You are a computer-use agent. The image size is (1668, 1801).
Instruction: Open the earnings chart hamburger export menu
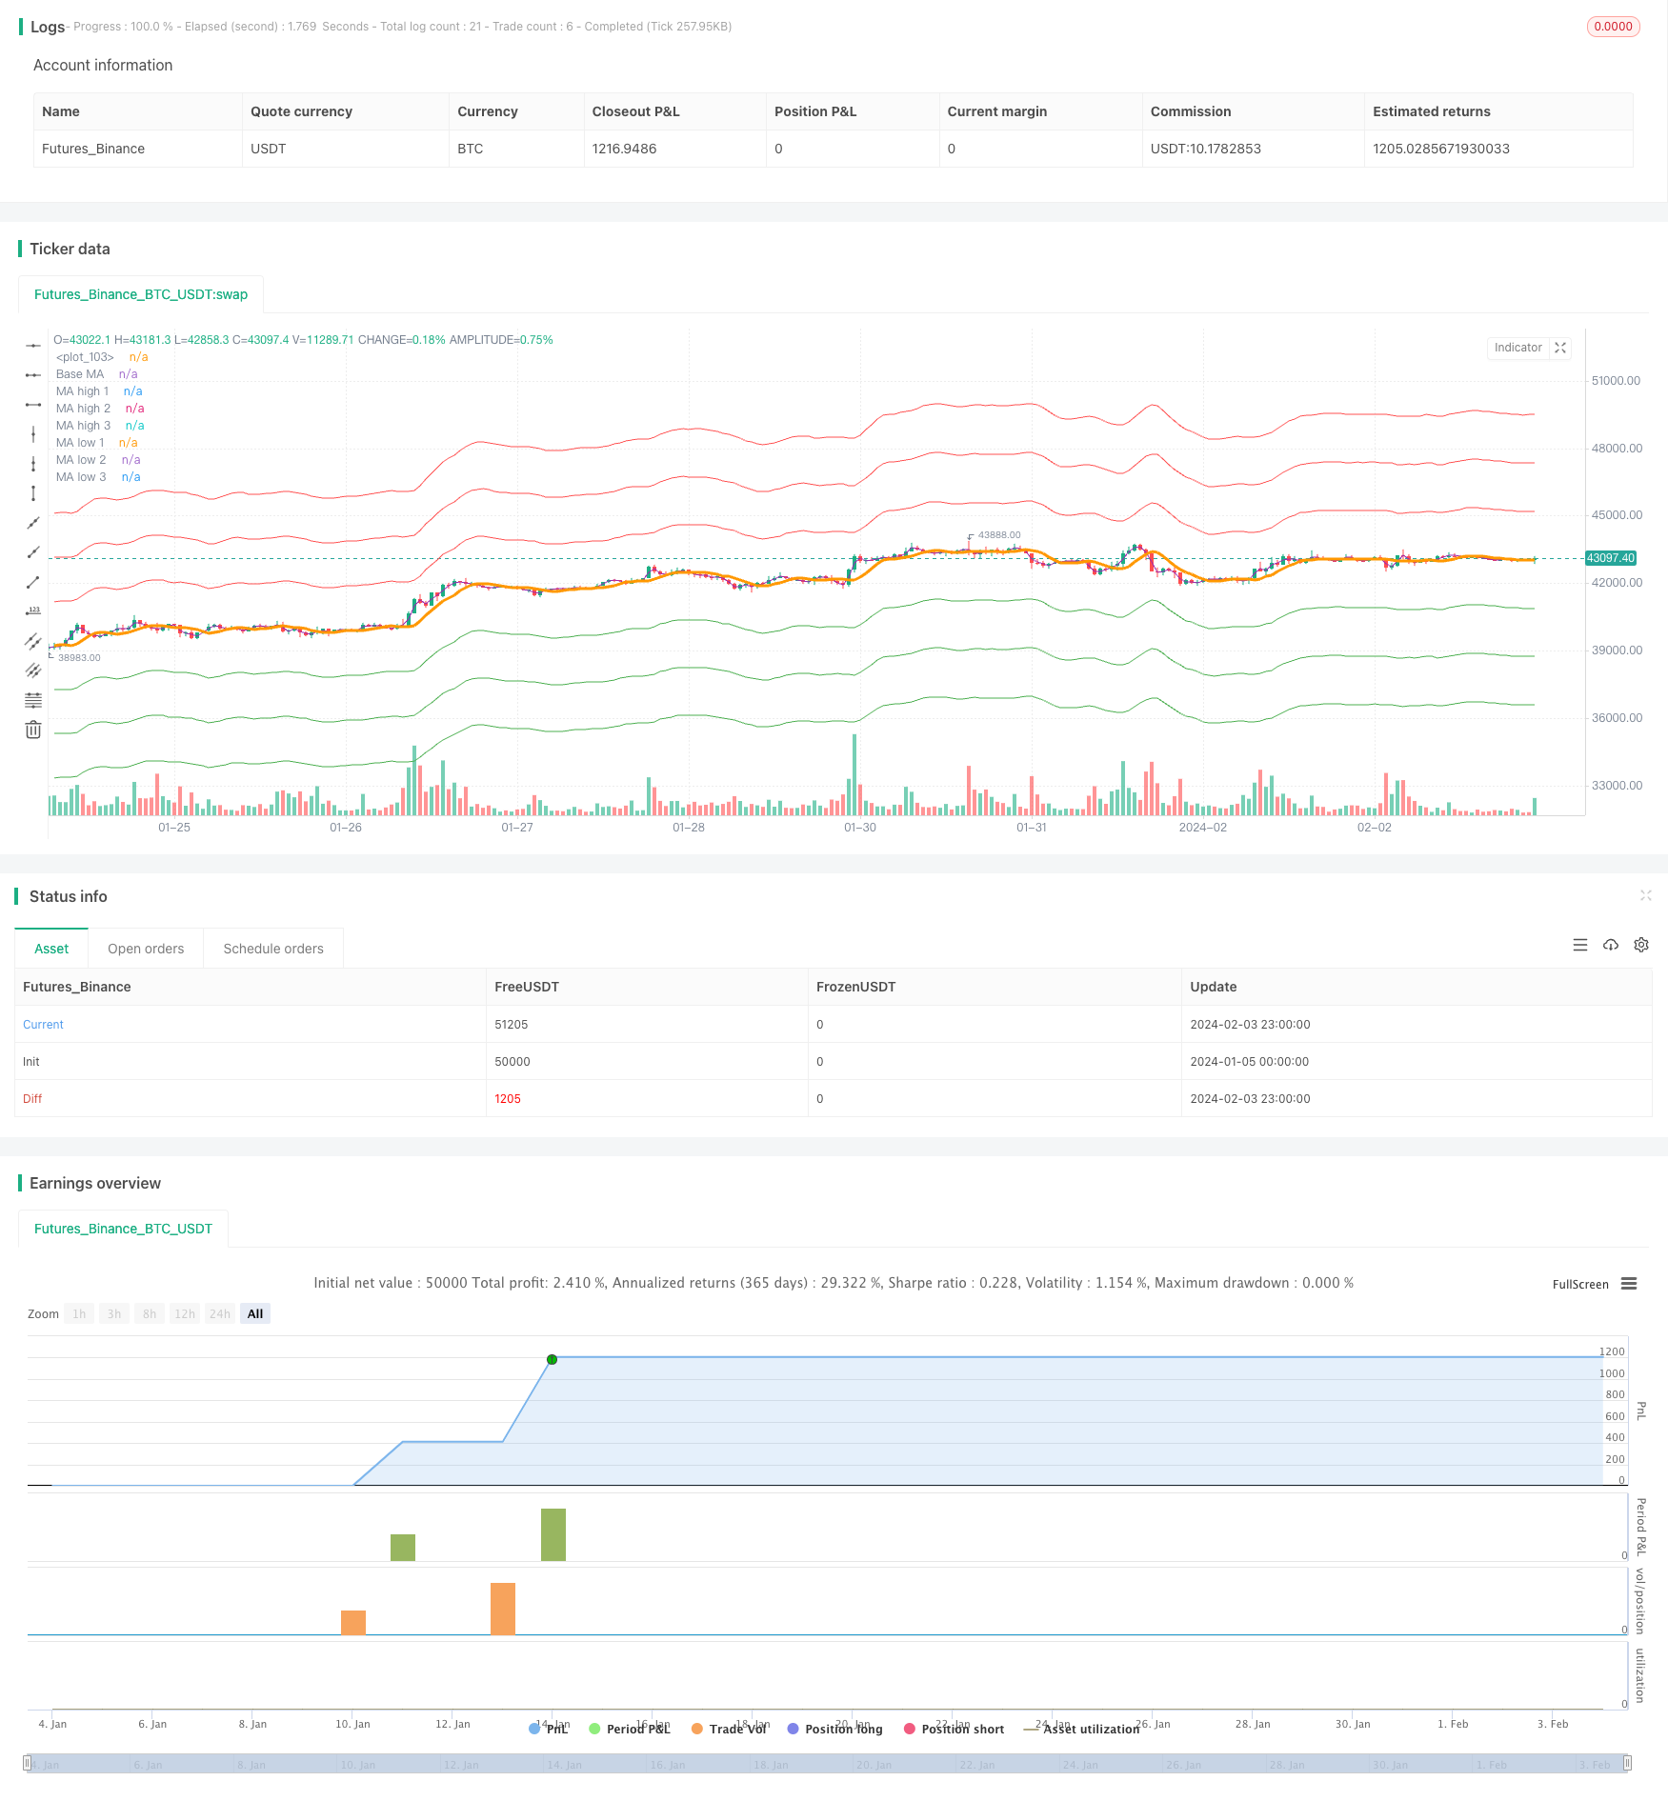1629,1284
